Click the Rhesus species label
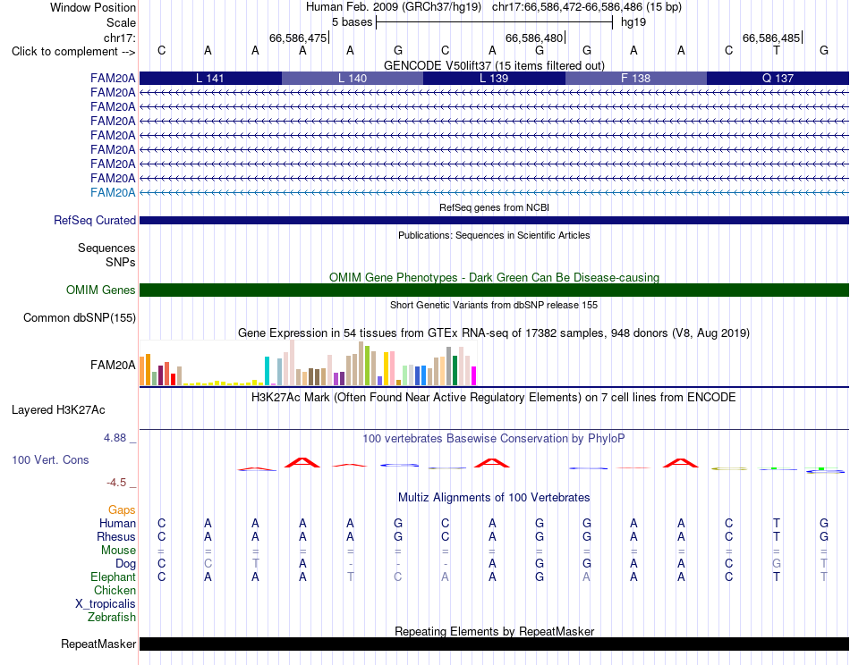The image size is (850, 665). (116, 536)
